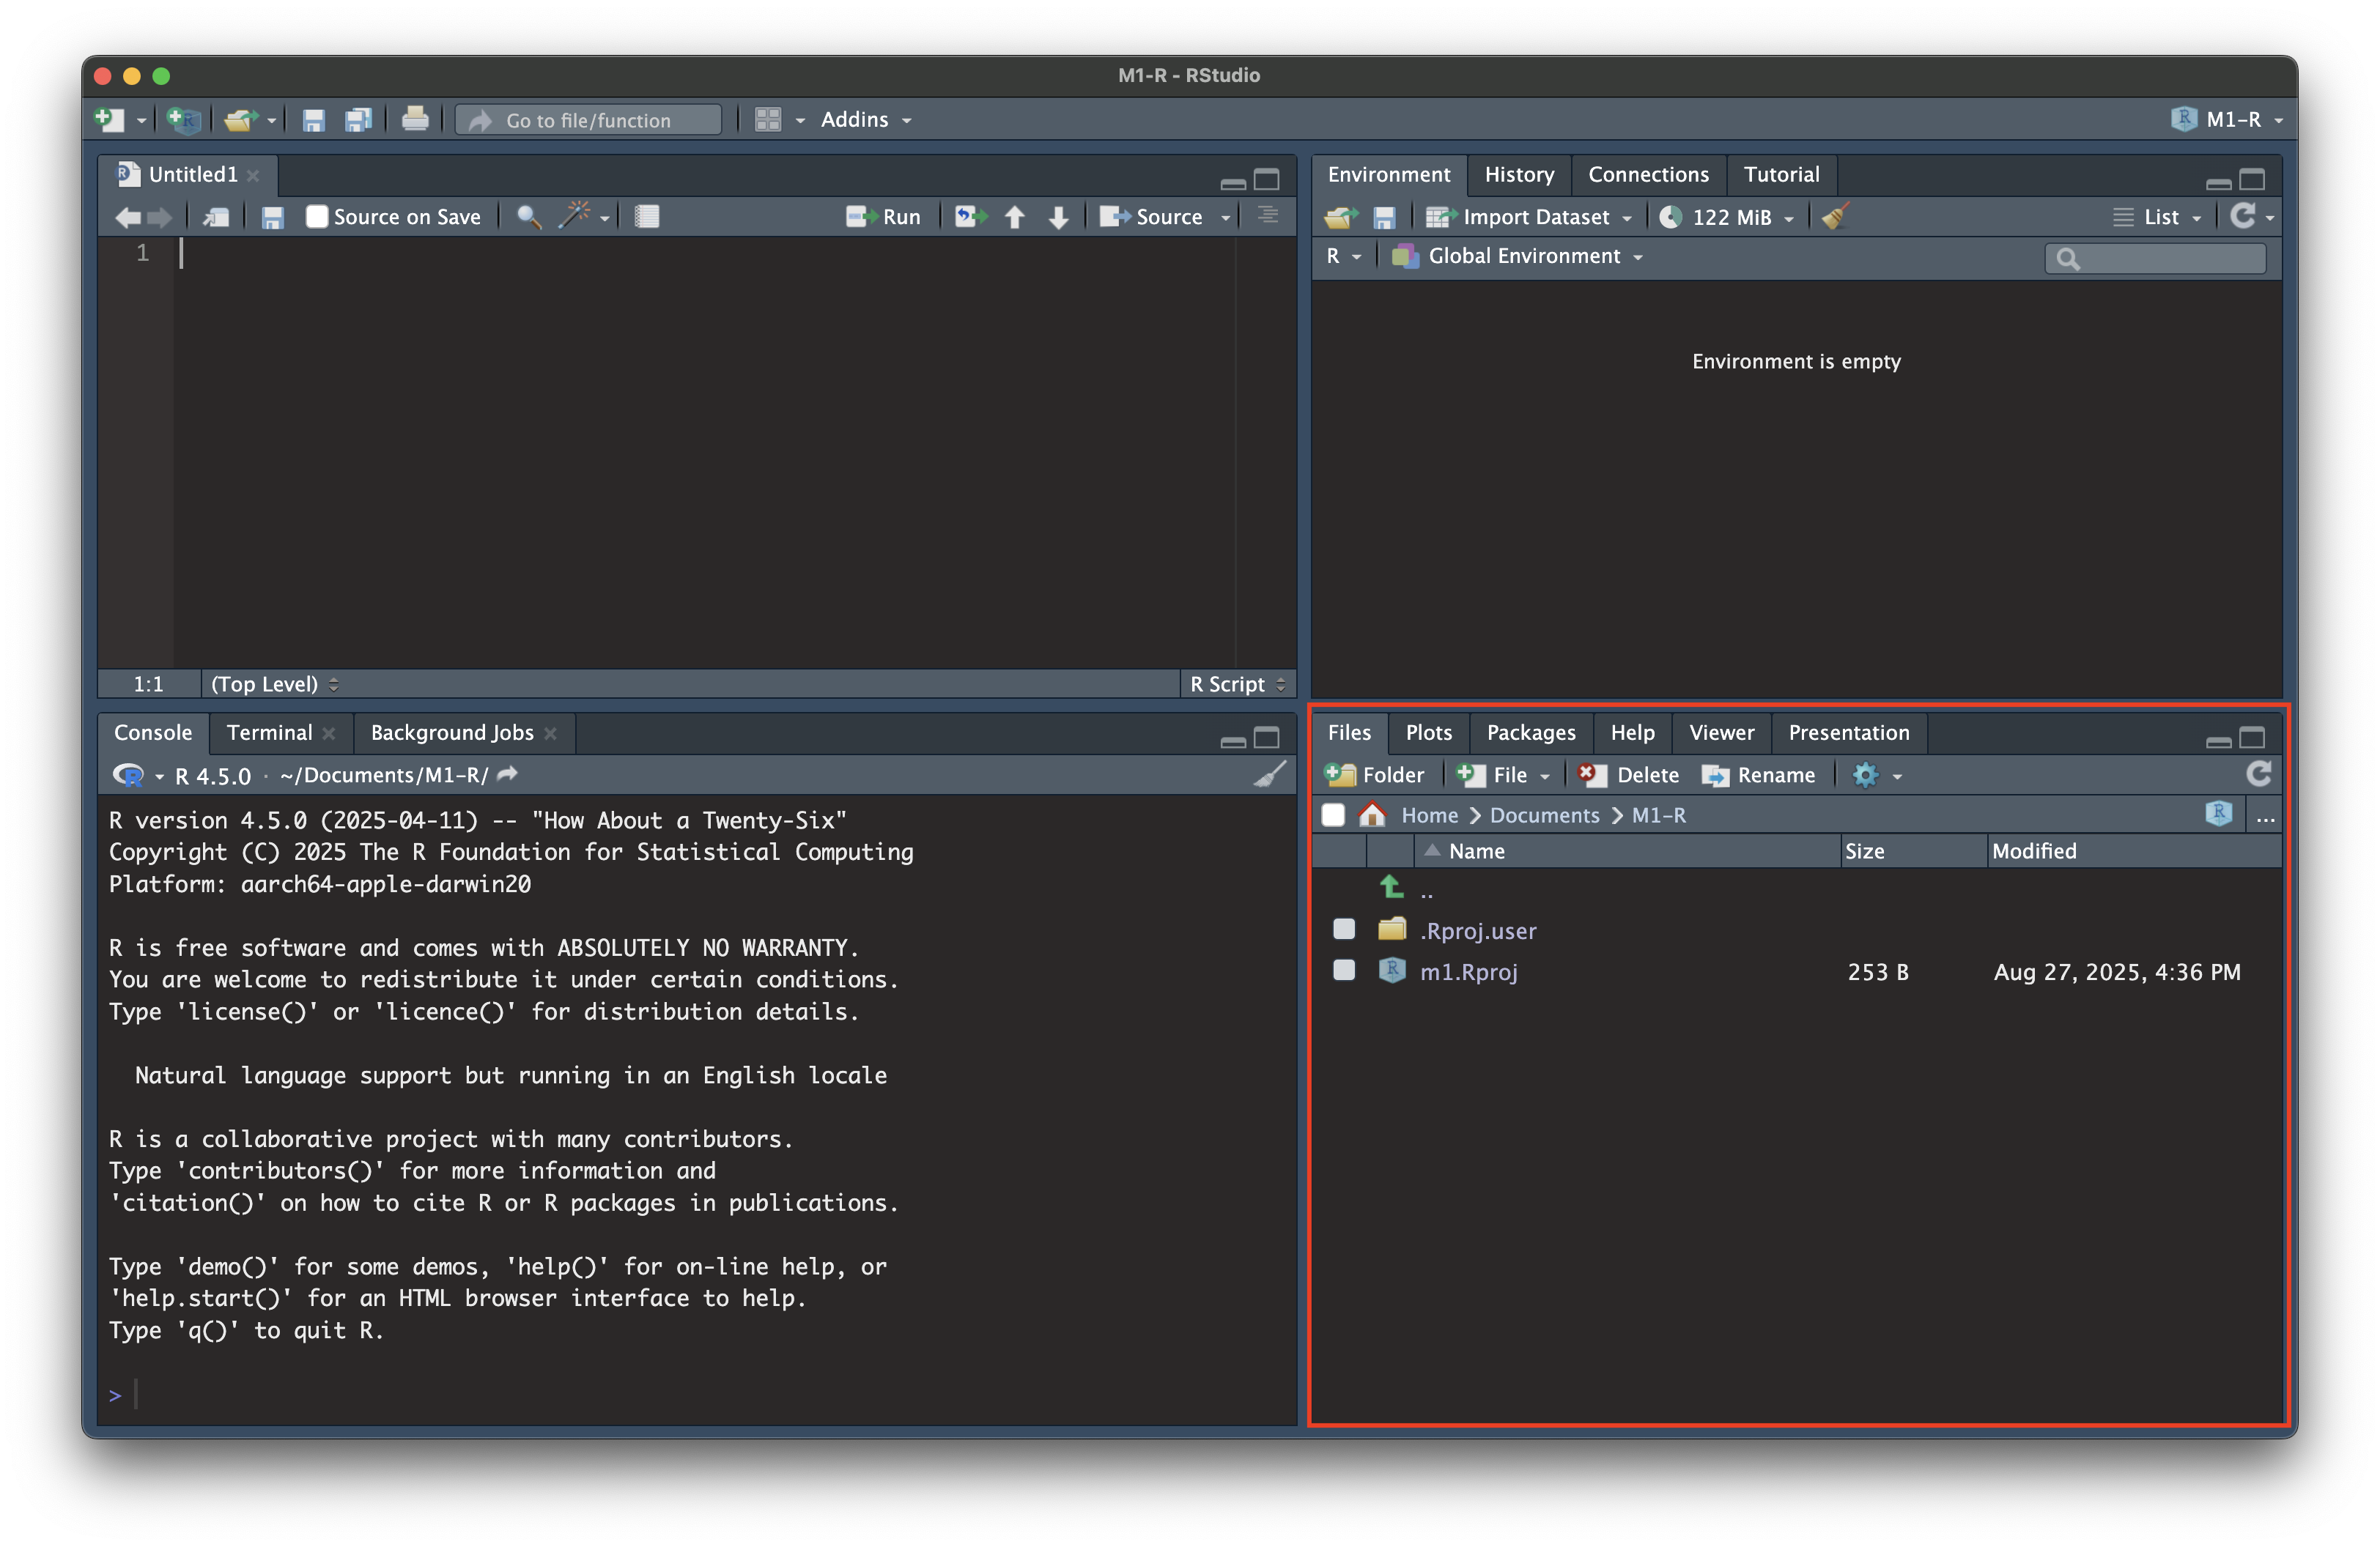
Task: Open the R language selector in Environment
Action: 1343,256
